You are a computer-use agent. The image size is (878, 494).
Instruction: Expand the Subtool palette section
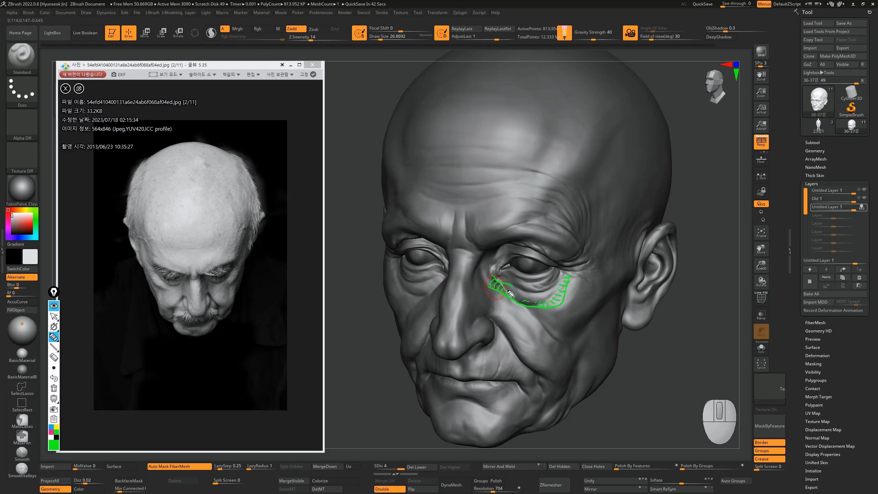(x=812, y=143)
